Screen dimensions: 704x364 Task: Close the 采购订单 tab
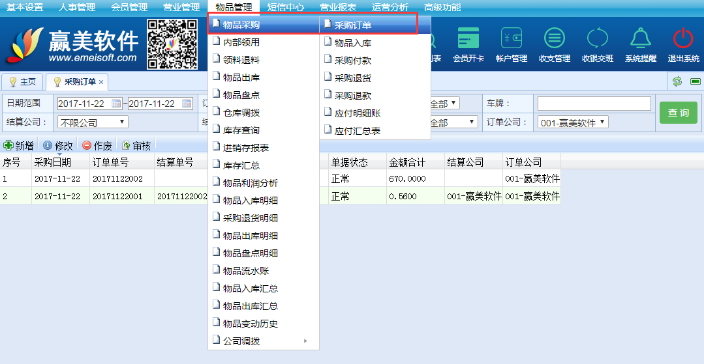[101, 82]
